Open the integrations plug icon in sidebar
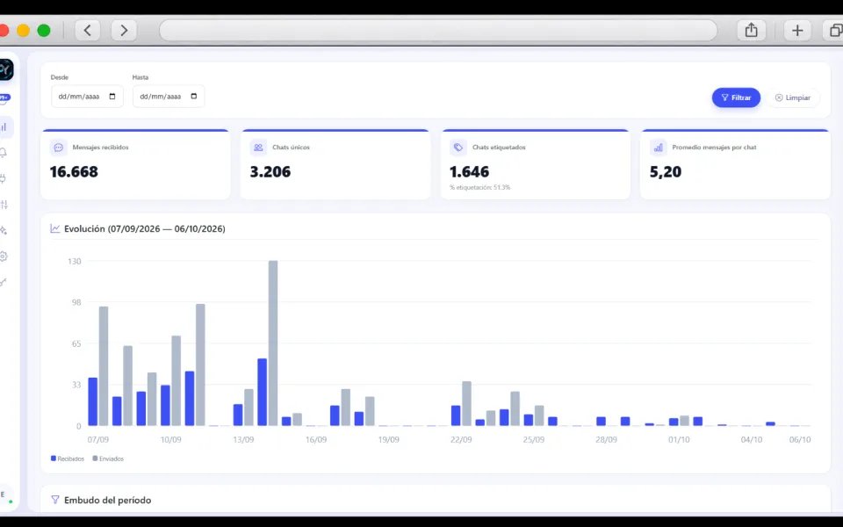The height and width of the screenshot is (527, 843). (4, 178)
